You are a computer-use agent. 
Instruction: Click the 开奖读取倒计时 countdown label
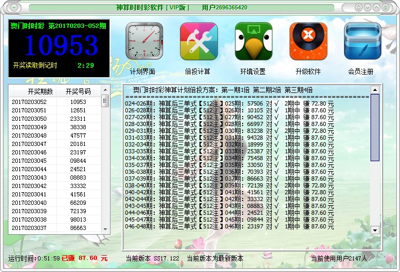tap(35, 66)
